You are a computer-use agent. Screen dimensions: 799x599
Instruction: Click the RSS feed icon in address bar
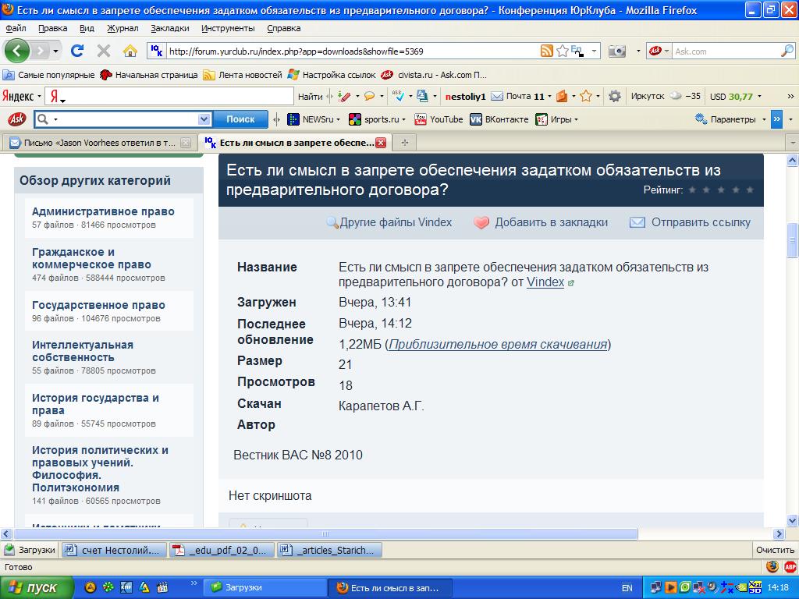547,51
